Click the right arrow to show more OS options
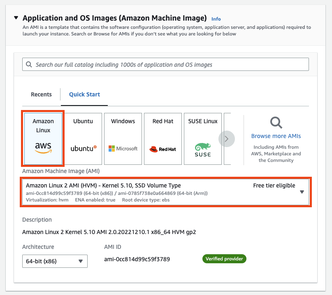 pos(227,139)
